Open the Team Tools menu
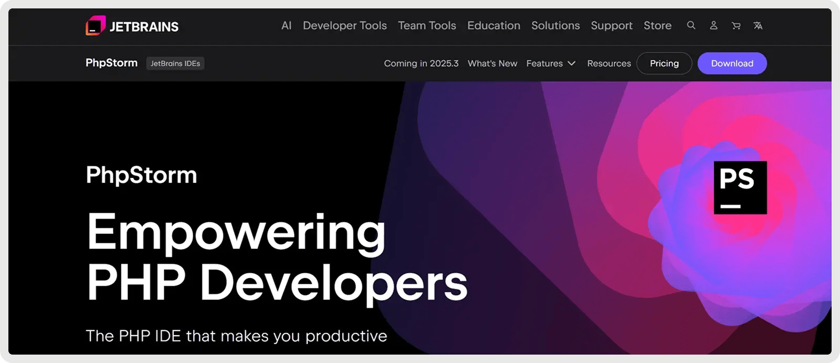 pyautogui.click(x=427, y=25)
